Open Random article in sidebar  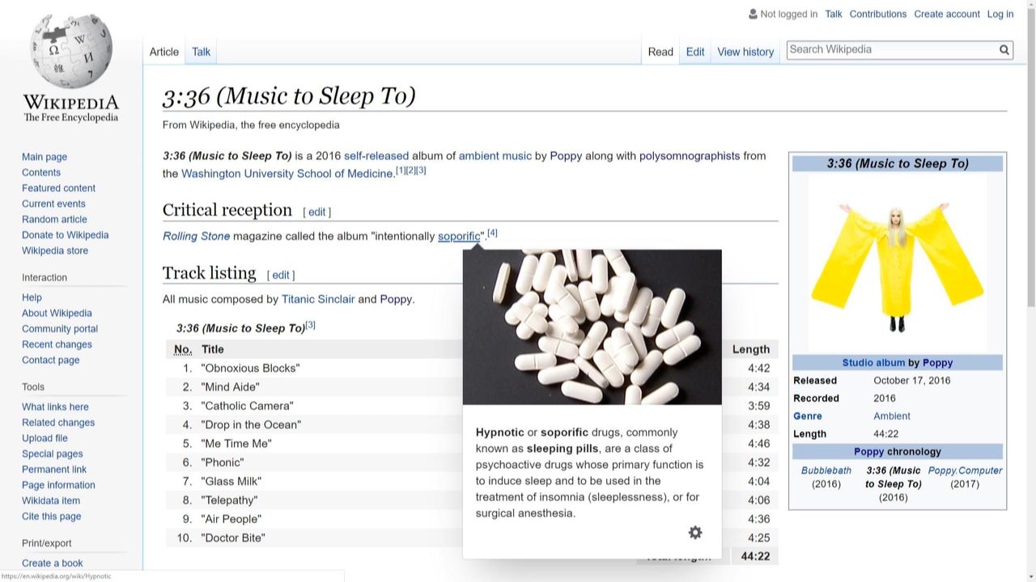tap(54, 219)
